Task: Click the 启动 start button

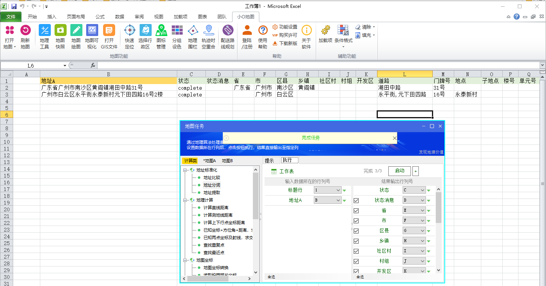Action: point(400,171)
